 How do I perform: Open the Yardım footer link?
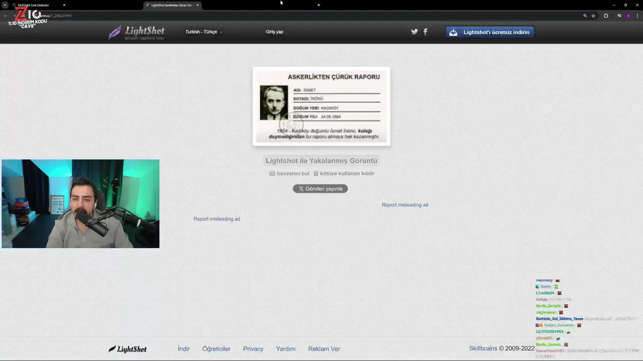(285, 349)
